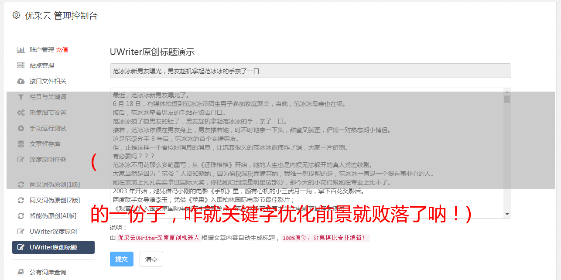
Task: Go to 智能伪原创[AI版] page
Action: point(53,216)
